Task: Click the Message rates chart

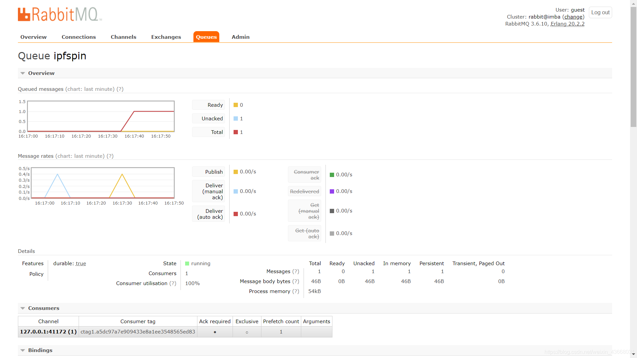Action: (103, 183)
